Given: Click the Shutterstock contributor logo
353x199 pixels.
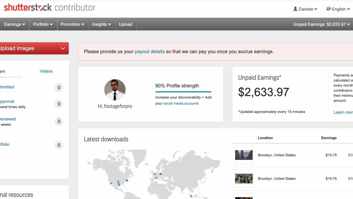Looking at the screenshot, I should (50, 8).
